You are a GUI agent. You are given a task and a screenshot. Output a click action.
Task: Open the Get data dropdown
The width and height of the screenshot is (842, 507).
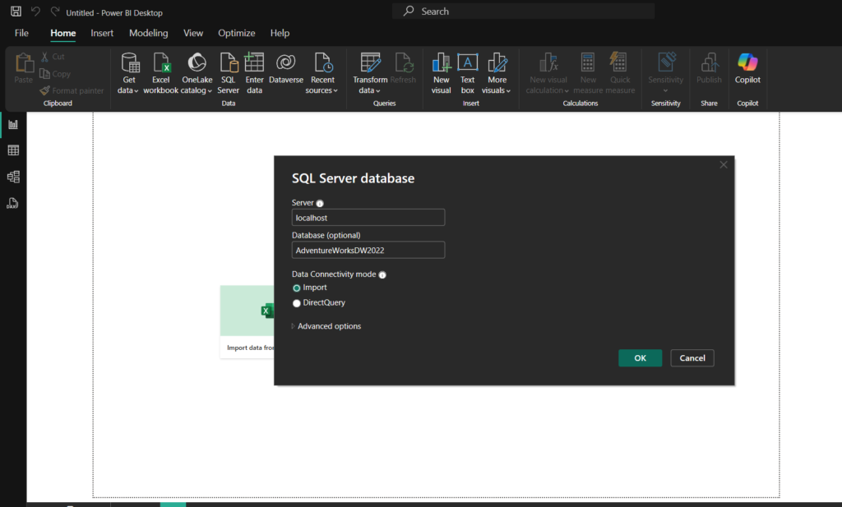click(129, 73)
